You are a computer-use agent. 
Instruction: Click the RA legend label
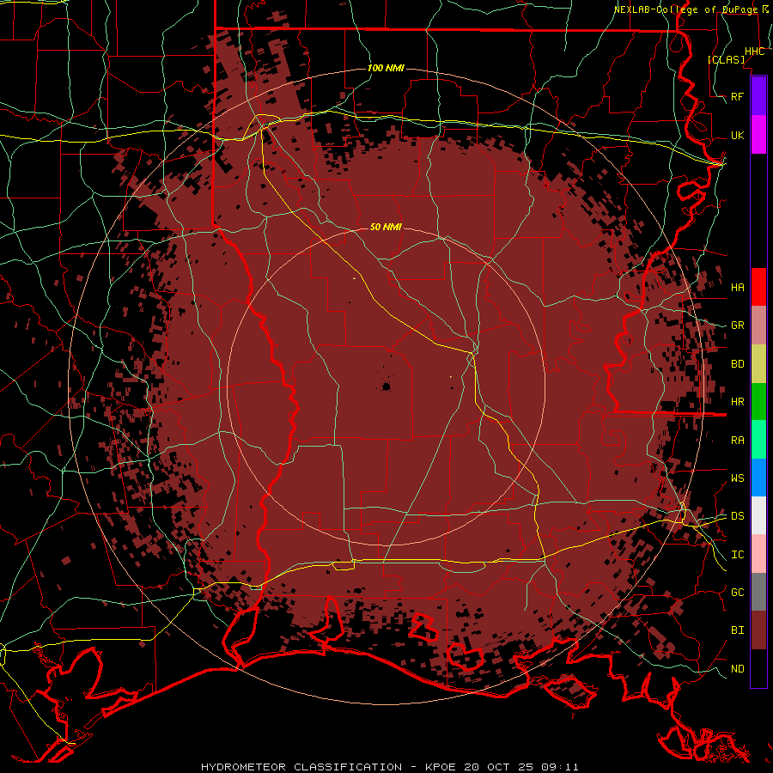[738, 441]
